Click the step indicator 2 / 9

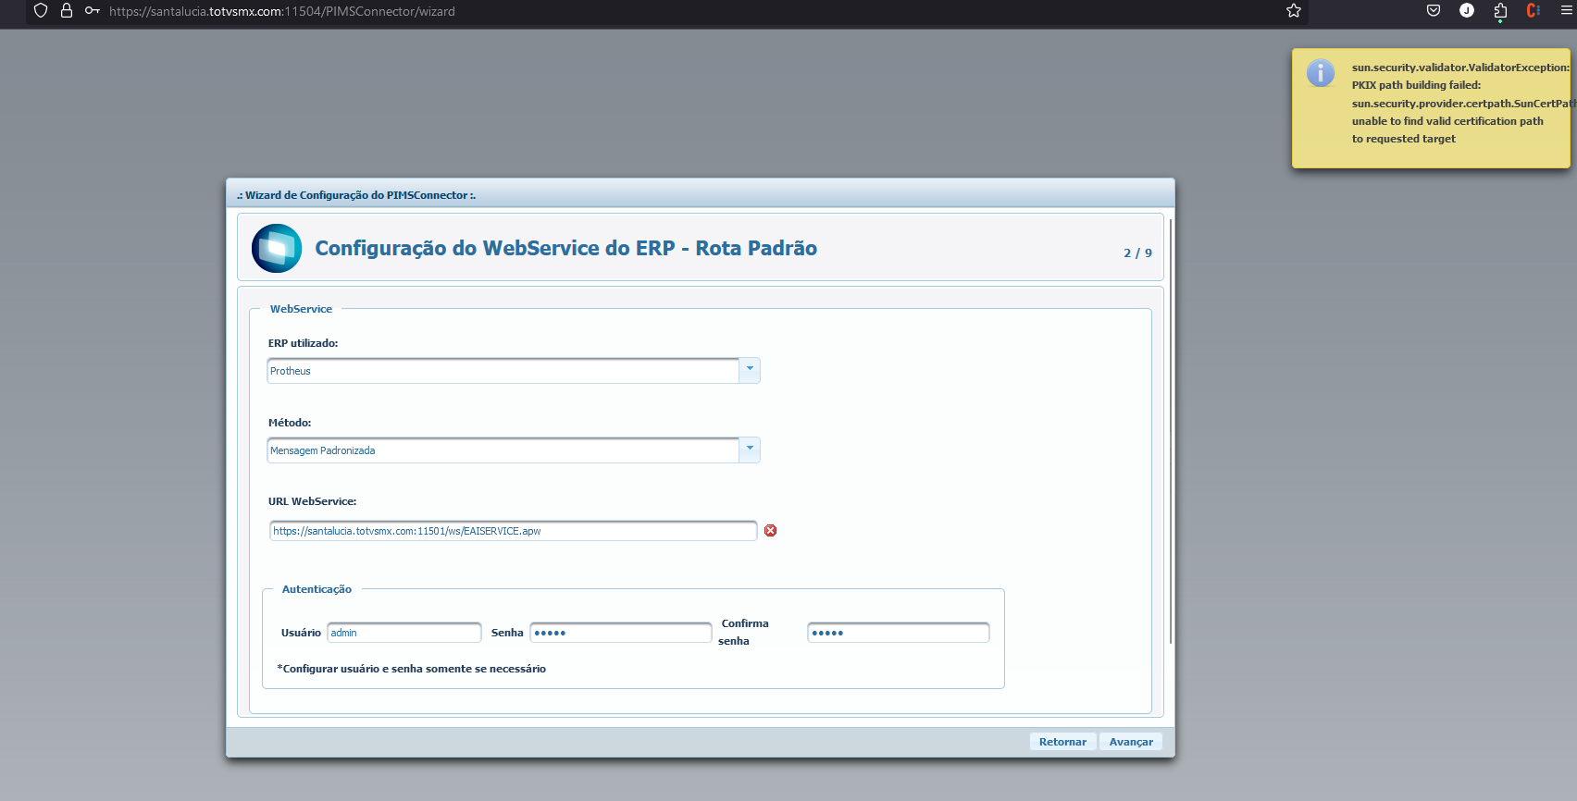pyautogui.click(x=1138, y=253)
